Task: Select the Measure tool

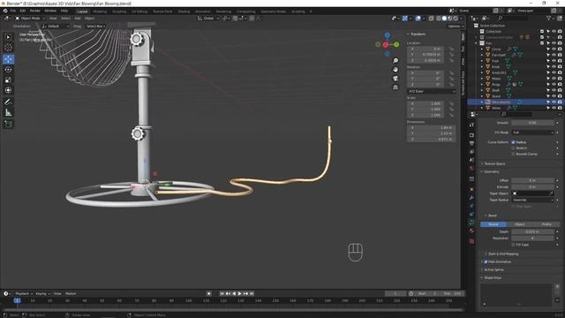Action: [x=8, y=112]
